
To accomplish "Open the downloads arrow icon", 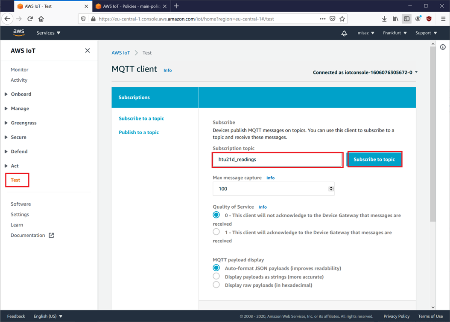I will pos(384,19).
